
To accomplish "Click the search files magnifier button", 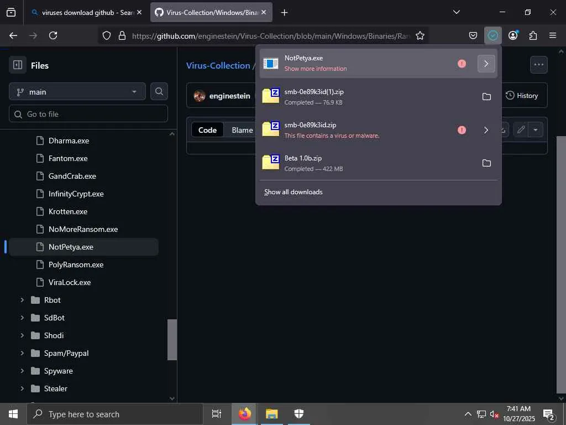I will click(x=159, y=91).
